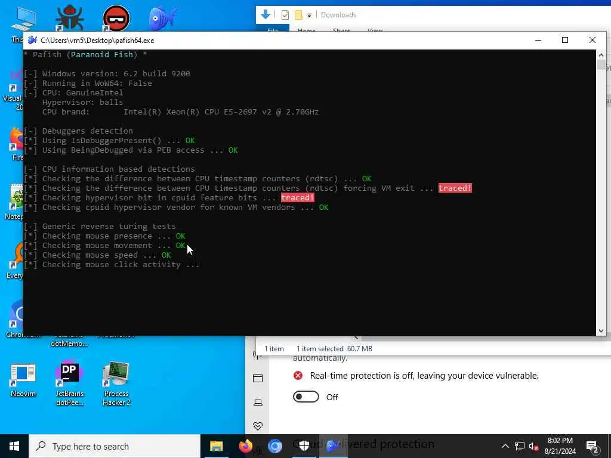Switch to Windows Security via taskbar shield
The width and height of the screenshot is (611, 458).
[x=304, y=446]
